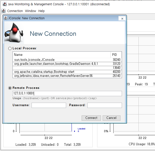Select the Remote Process radio button
155x151 pixels.
[10, 88]
